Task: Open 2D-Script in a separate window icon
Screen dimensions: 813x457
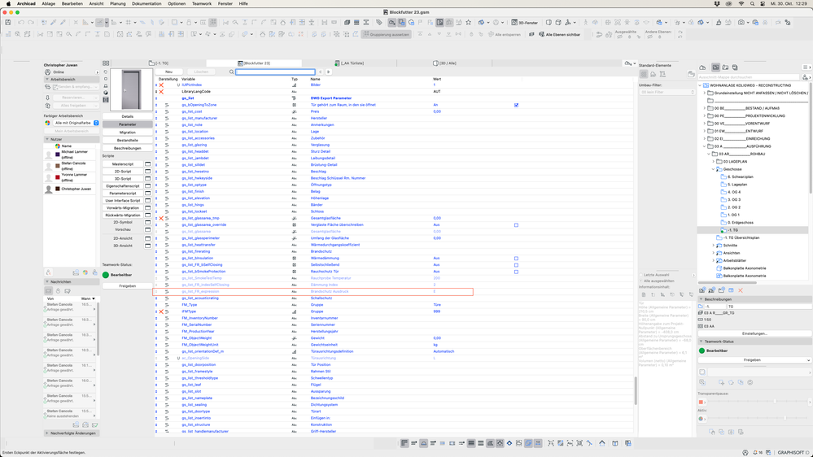Action: [148, 171]
